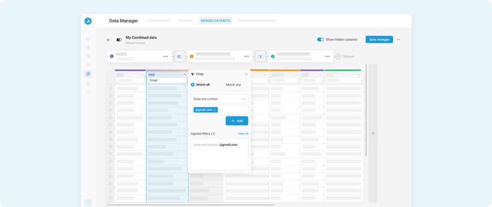Close the Filter popup
The image size is (492, 207).
(246, 74)
